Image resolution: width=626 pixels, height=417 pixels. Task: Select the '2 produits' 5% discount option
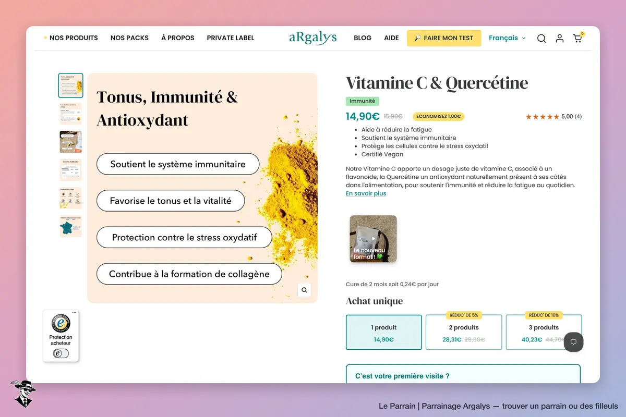point(464,333)
